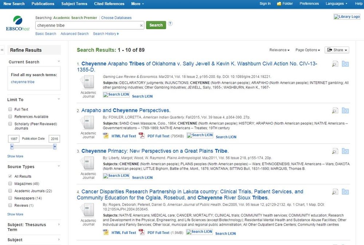Viewport: 364px width, 245px height.
Task: Preview result 4 with magnifier icon
Action: pos(335,192)
